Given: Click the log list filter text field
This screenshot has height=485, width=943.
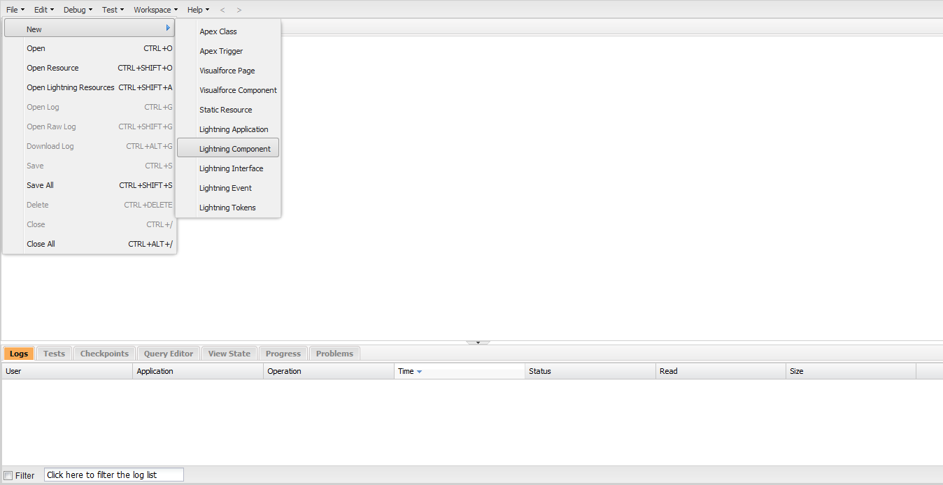Looking at the screenshot, I should [x=113, y=475].
